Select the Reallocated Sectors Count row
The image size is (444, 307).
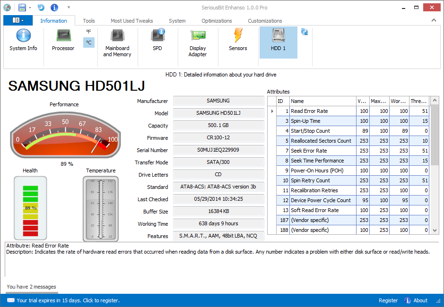[x=321, y=141]
